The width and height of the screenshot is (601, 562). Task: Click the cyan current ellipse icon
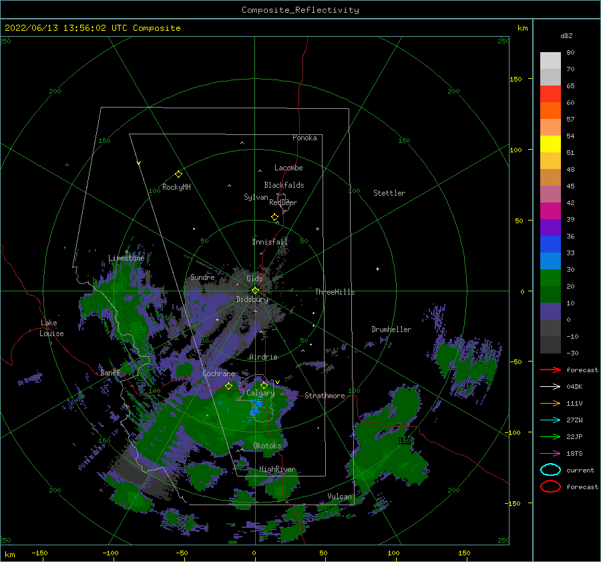point(550,470)
